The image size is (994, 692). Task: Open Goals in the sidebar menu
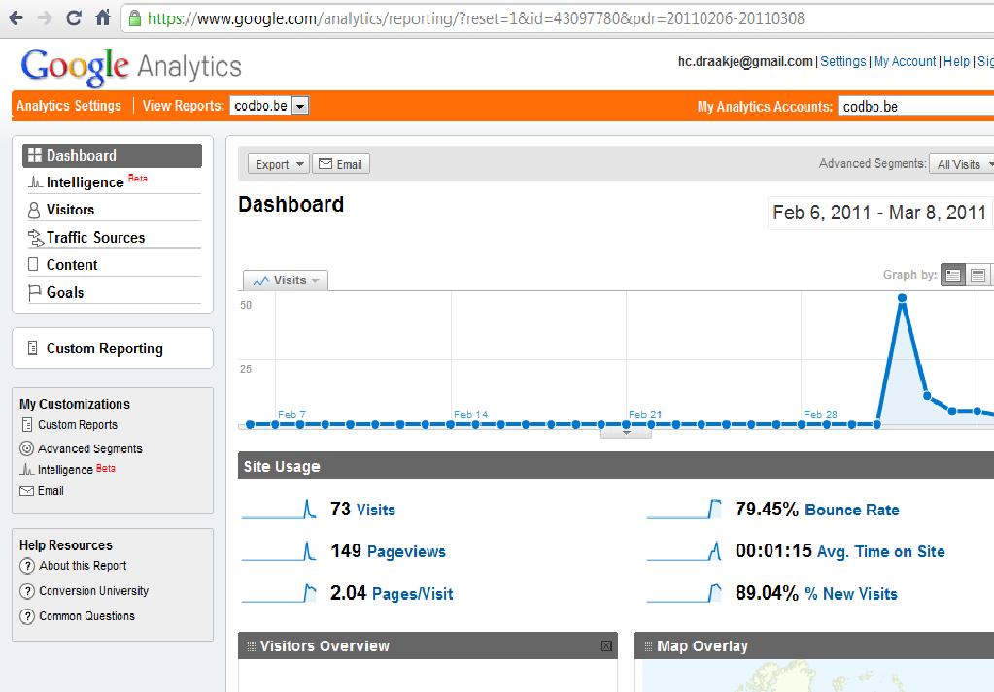[x=112, y=292]
